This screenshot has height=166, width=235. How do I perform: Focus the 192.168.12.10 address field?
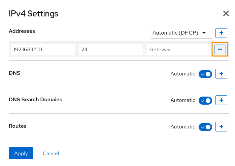pyautogui.click(x=43, y=49)
